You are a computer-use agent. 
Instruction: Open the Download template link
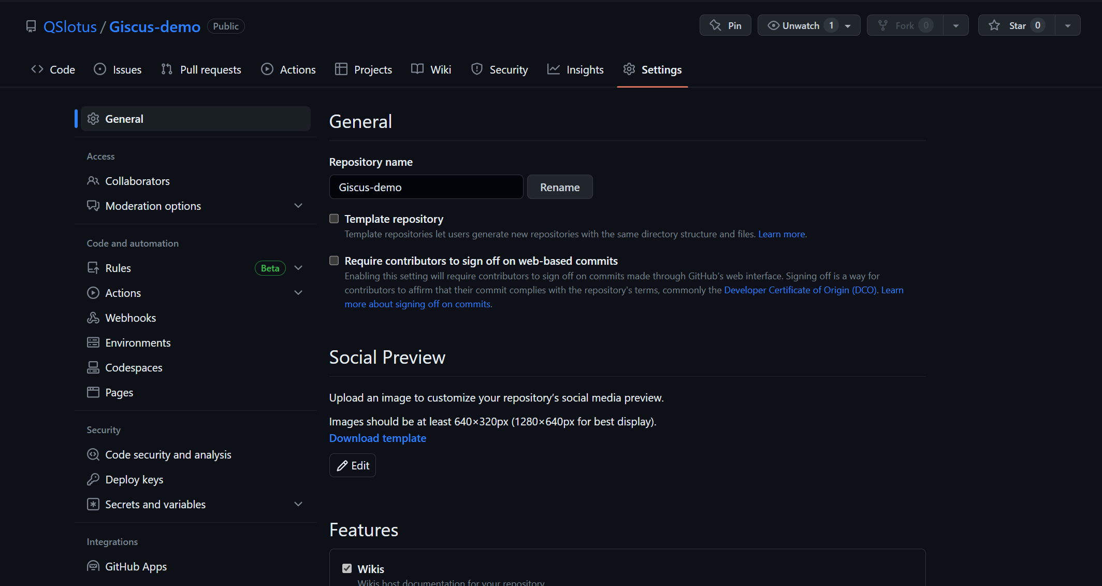[x=378, y=438]
